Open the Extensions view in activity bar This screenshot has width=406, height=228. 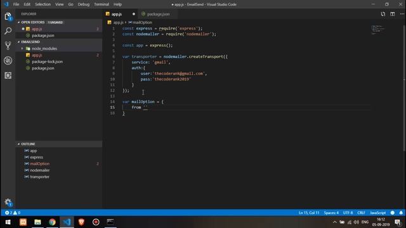pos(8,75)
